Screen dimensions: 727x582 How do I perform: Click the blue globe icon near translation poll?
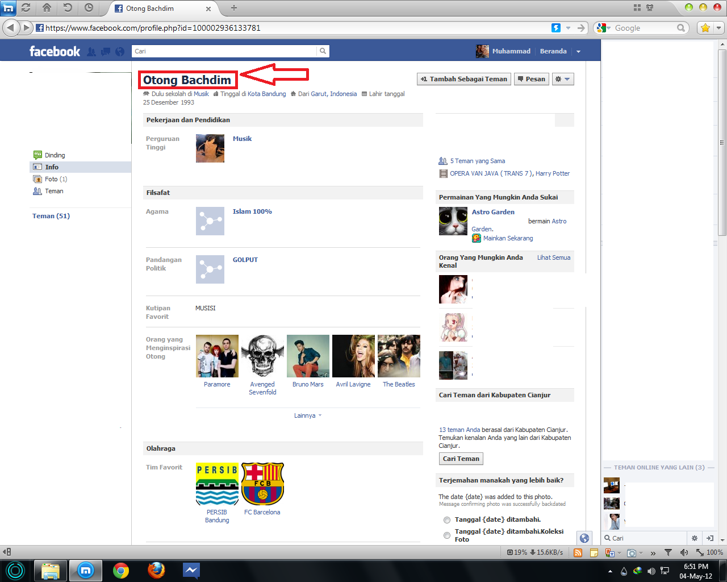click(584, 538)
